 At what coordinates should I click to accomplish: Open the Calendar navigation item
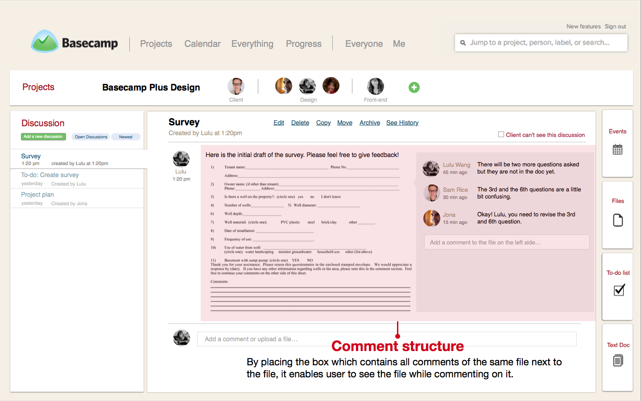point(203,44)
